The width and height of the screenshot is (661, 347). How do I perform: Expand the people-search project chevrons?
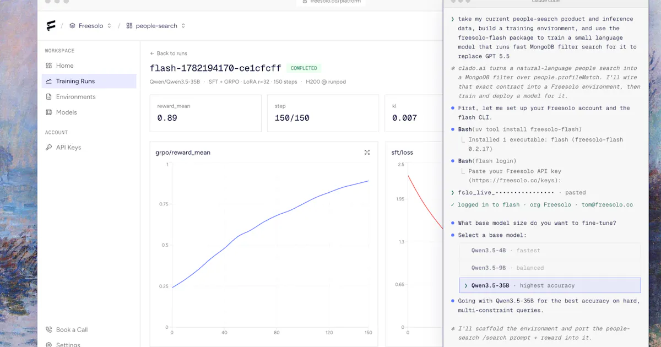pos(183,26)
